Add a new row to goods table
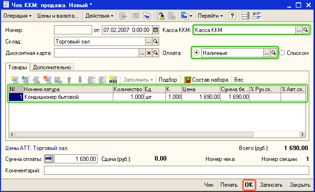This screenshot has height=192, width=315. point(14,80)
